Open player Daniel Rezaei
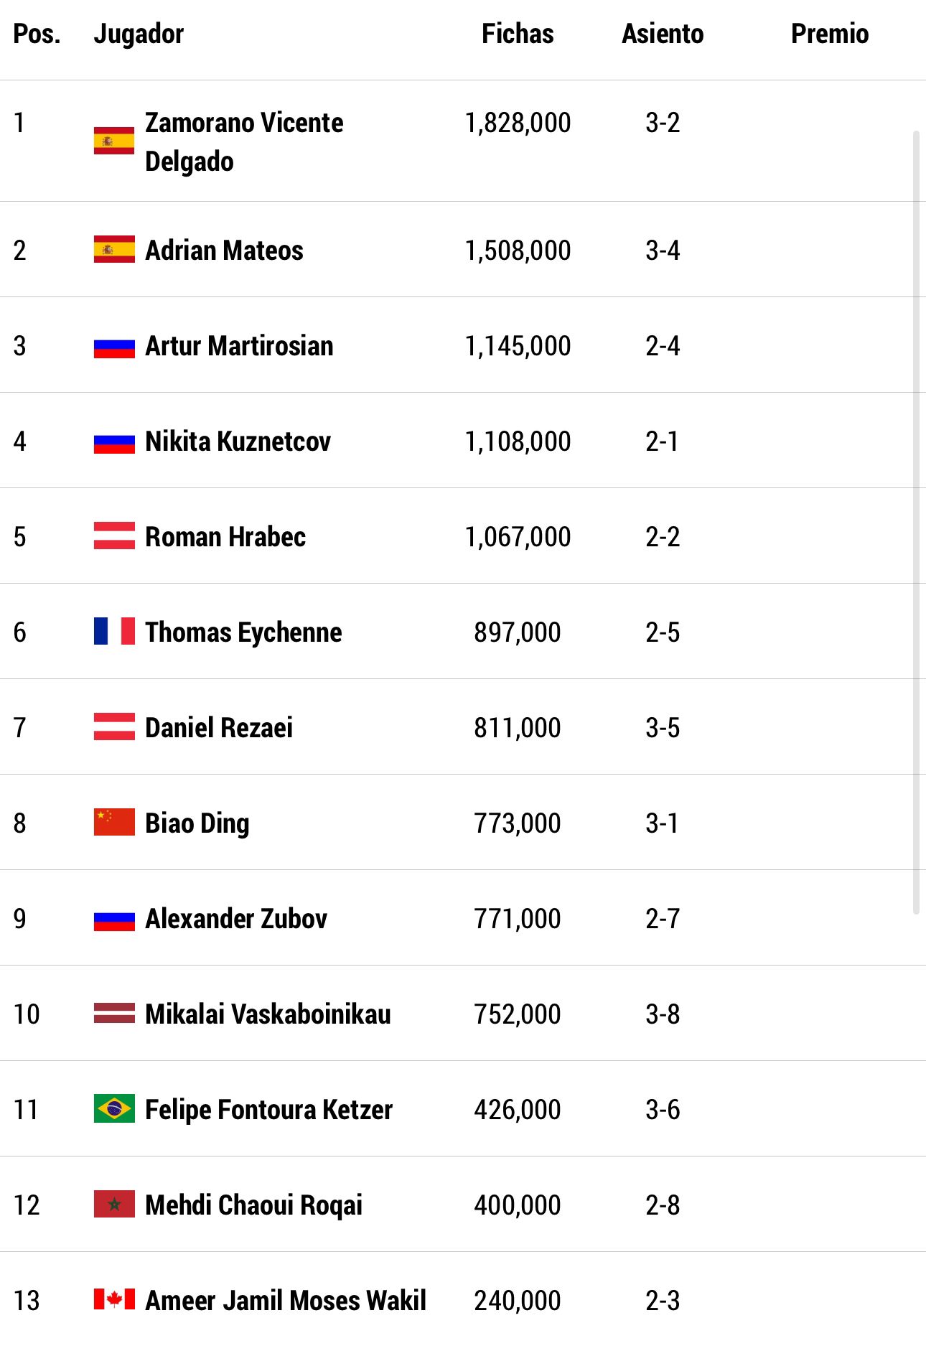The width and height of the screenshot is (926, 1346). coord(219,727)
